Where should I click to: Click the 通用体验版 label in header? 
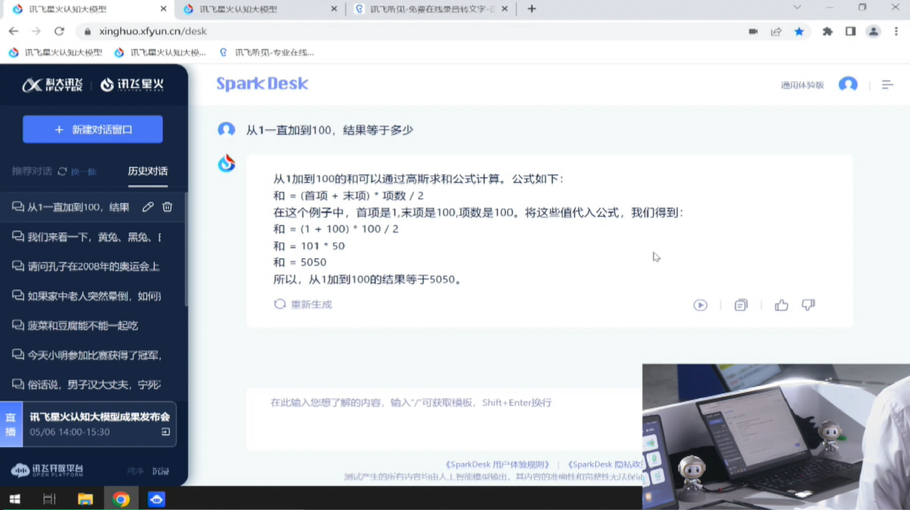(802, 85)
